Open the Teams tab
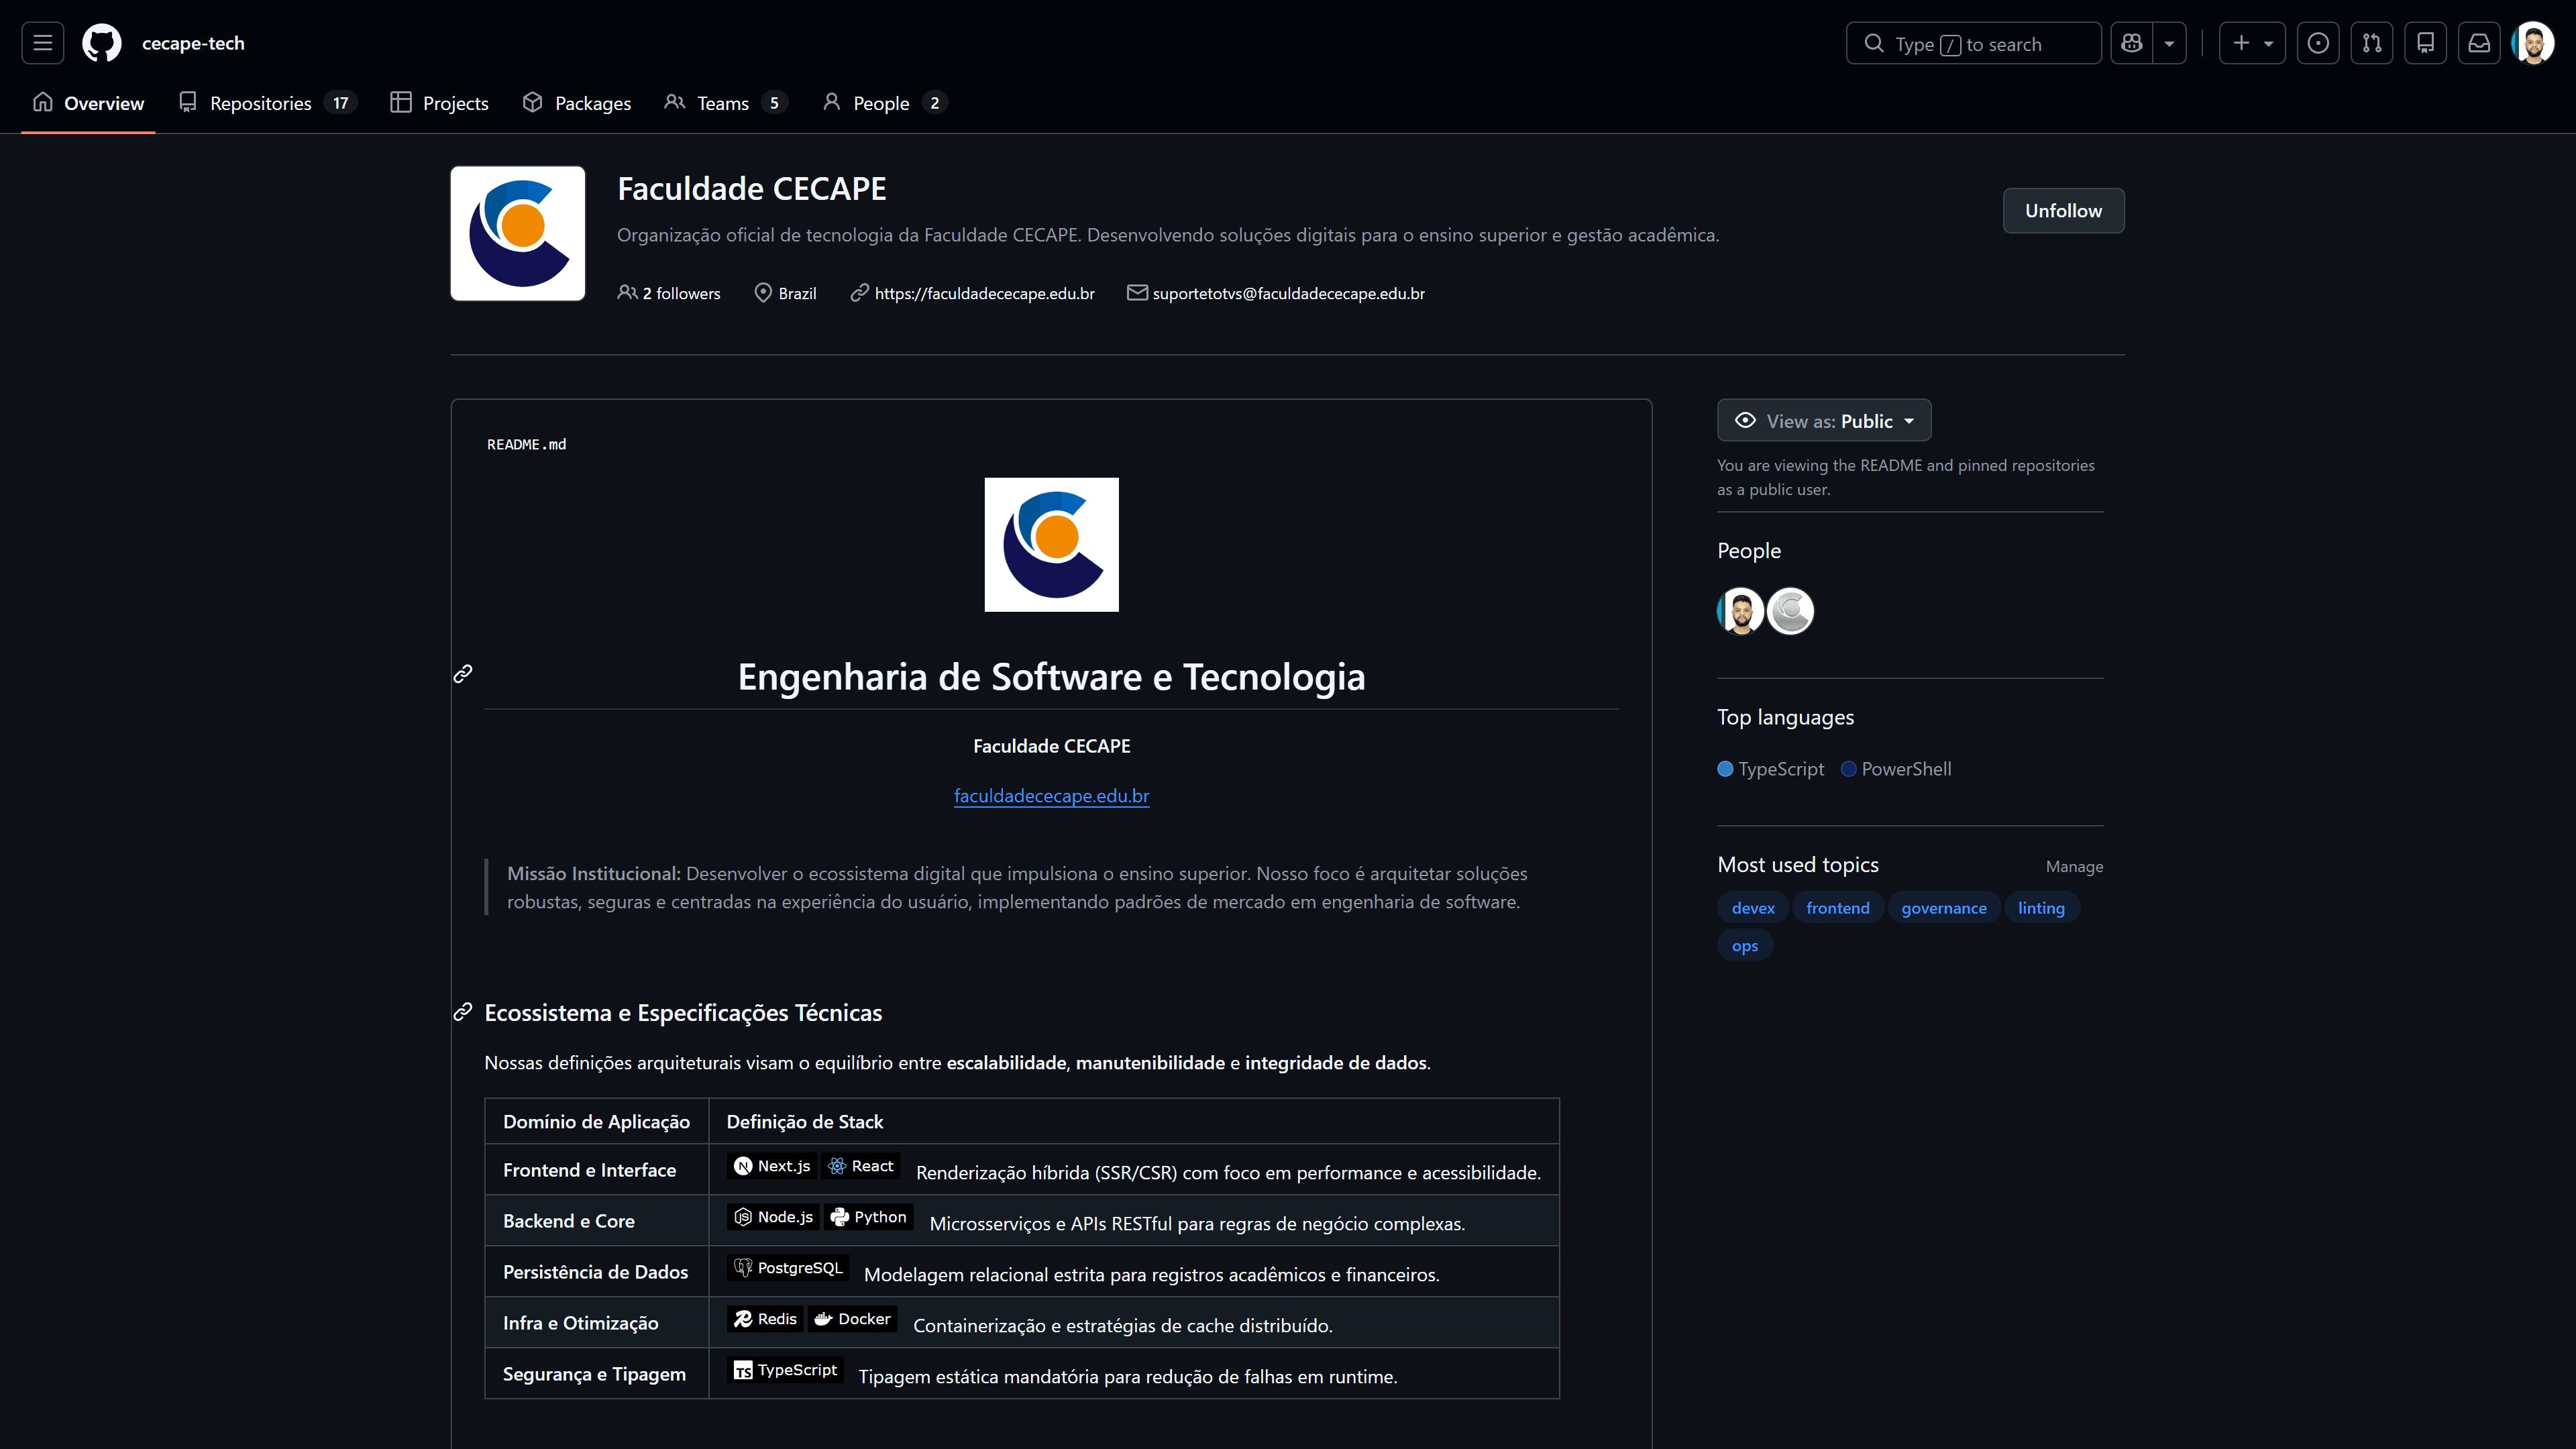This screenshot has width=2576, height=1449. pos(722,103)
